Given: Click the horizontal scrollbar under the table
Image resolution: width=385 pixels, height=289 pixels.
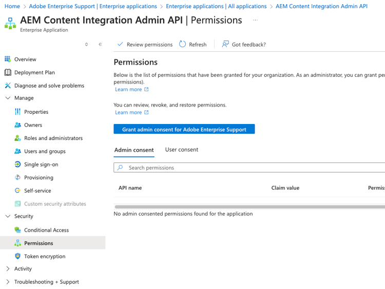Looking at the screenshot, I should 249,207.
